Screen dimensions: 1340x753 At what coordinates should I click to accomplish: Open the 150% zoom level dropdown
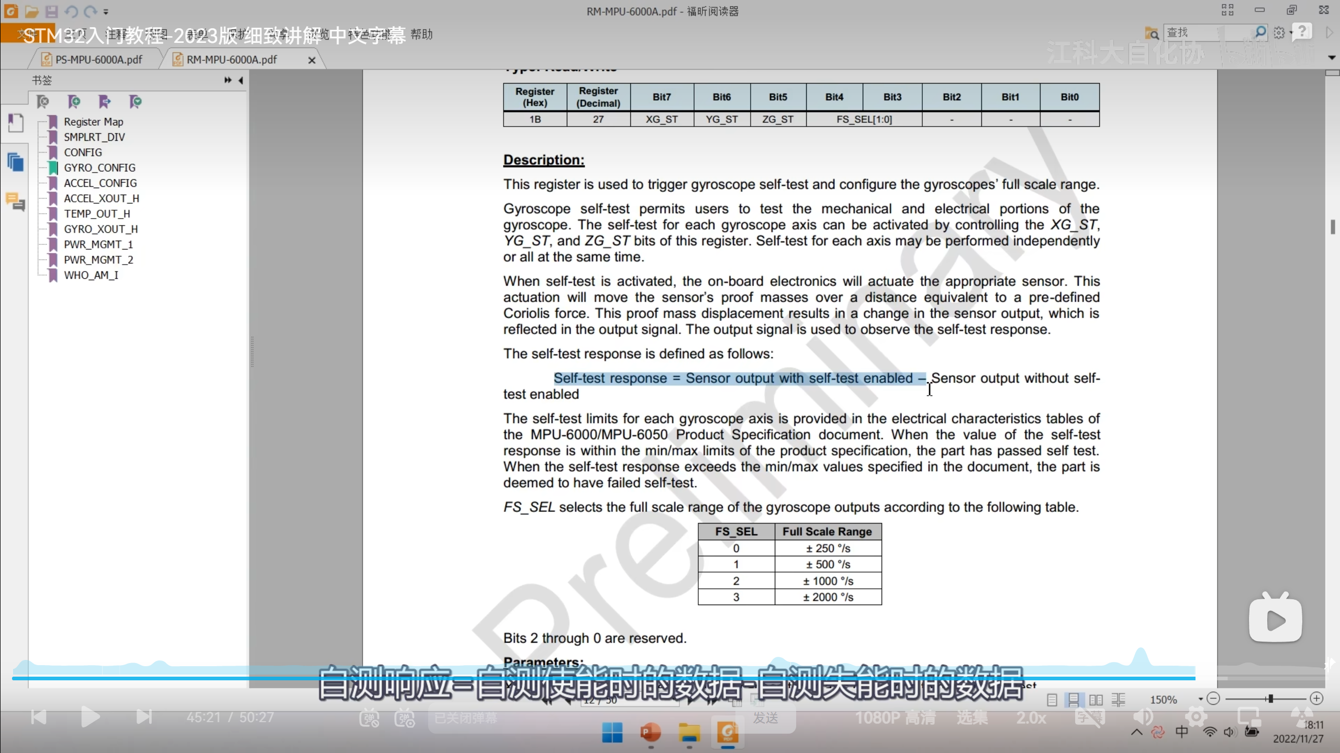1200,699
